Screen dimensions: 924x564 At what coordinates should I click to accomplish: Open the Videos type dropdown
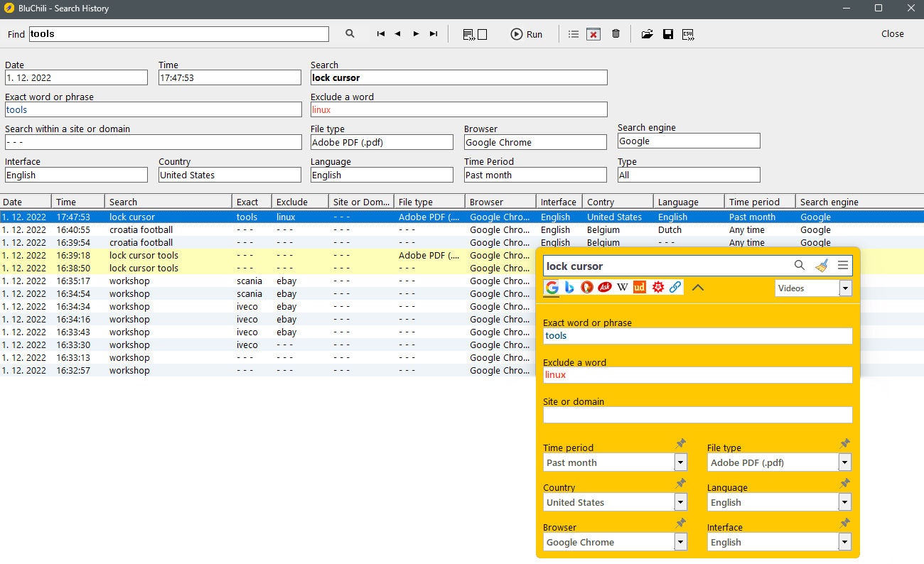(845, 288)
